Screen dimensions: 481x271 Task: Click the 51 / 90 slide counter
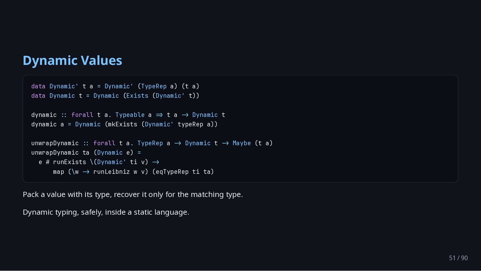(x=458, y=258)
